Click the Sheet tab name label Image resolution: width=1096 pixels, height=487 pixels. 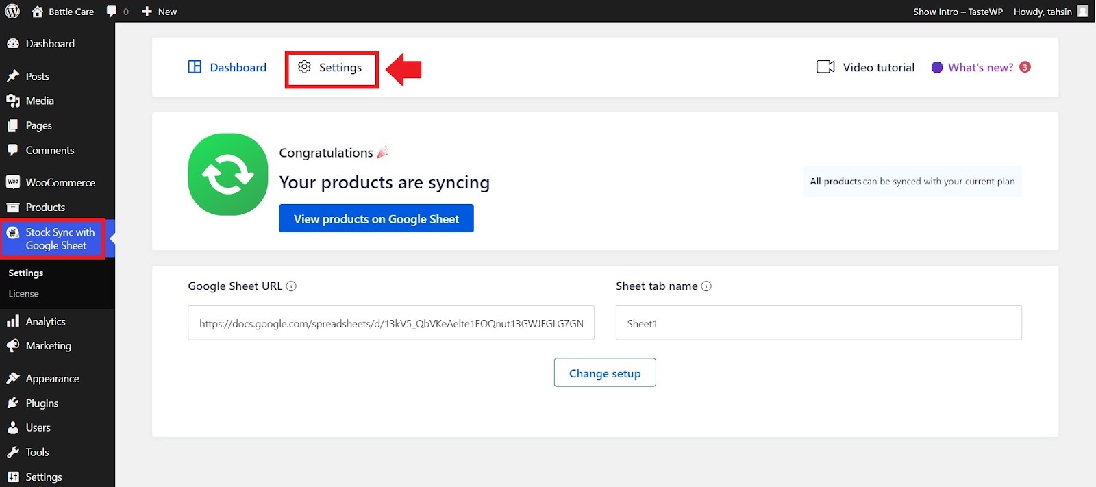pos(656,286)
